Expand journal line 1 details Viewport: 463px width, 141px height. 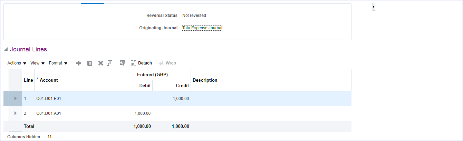(x=15, y=99)
